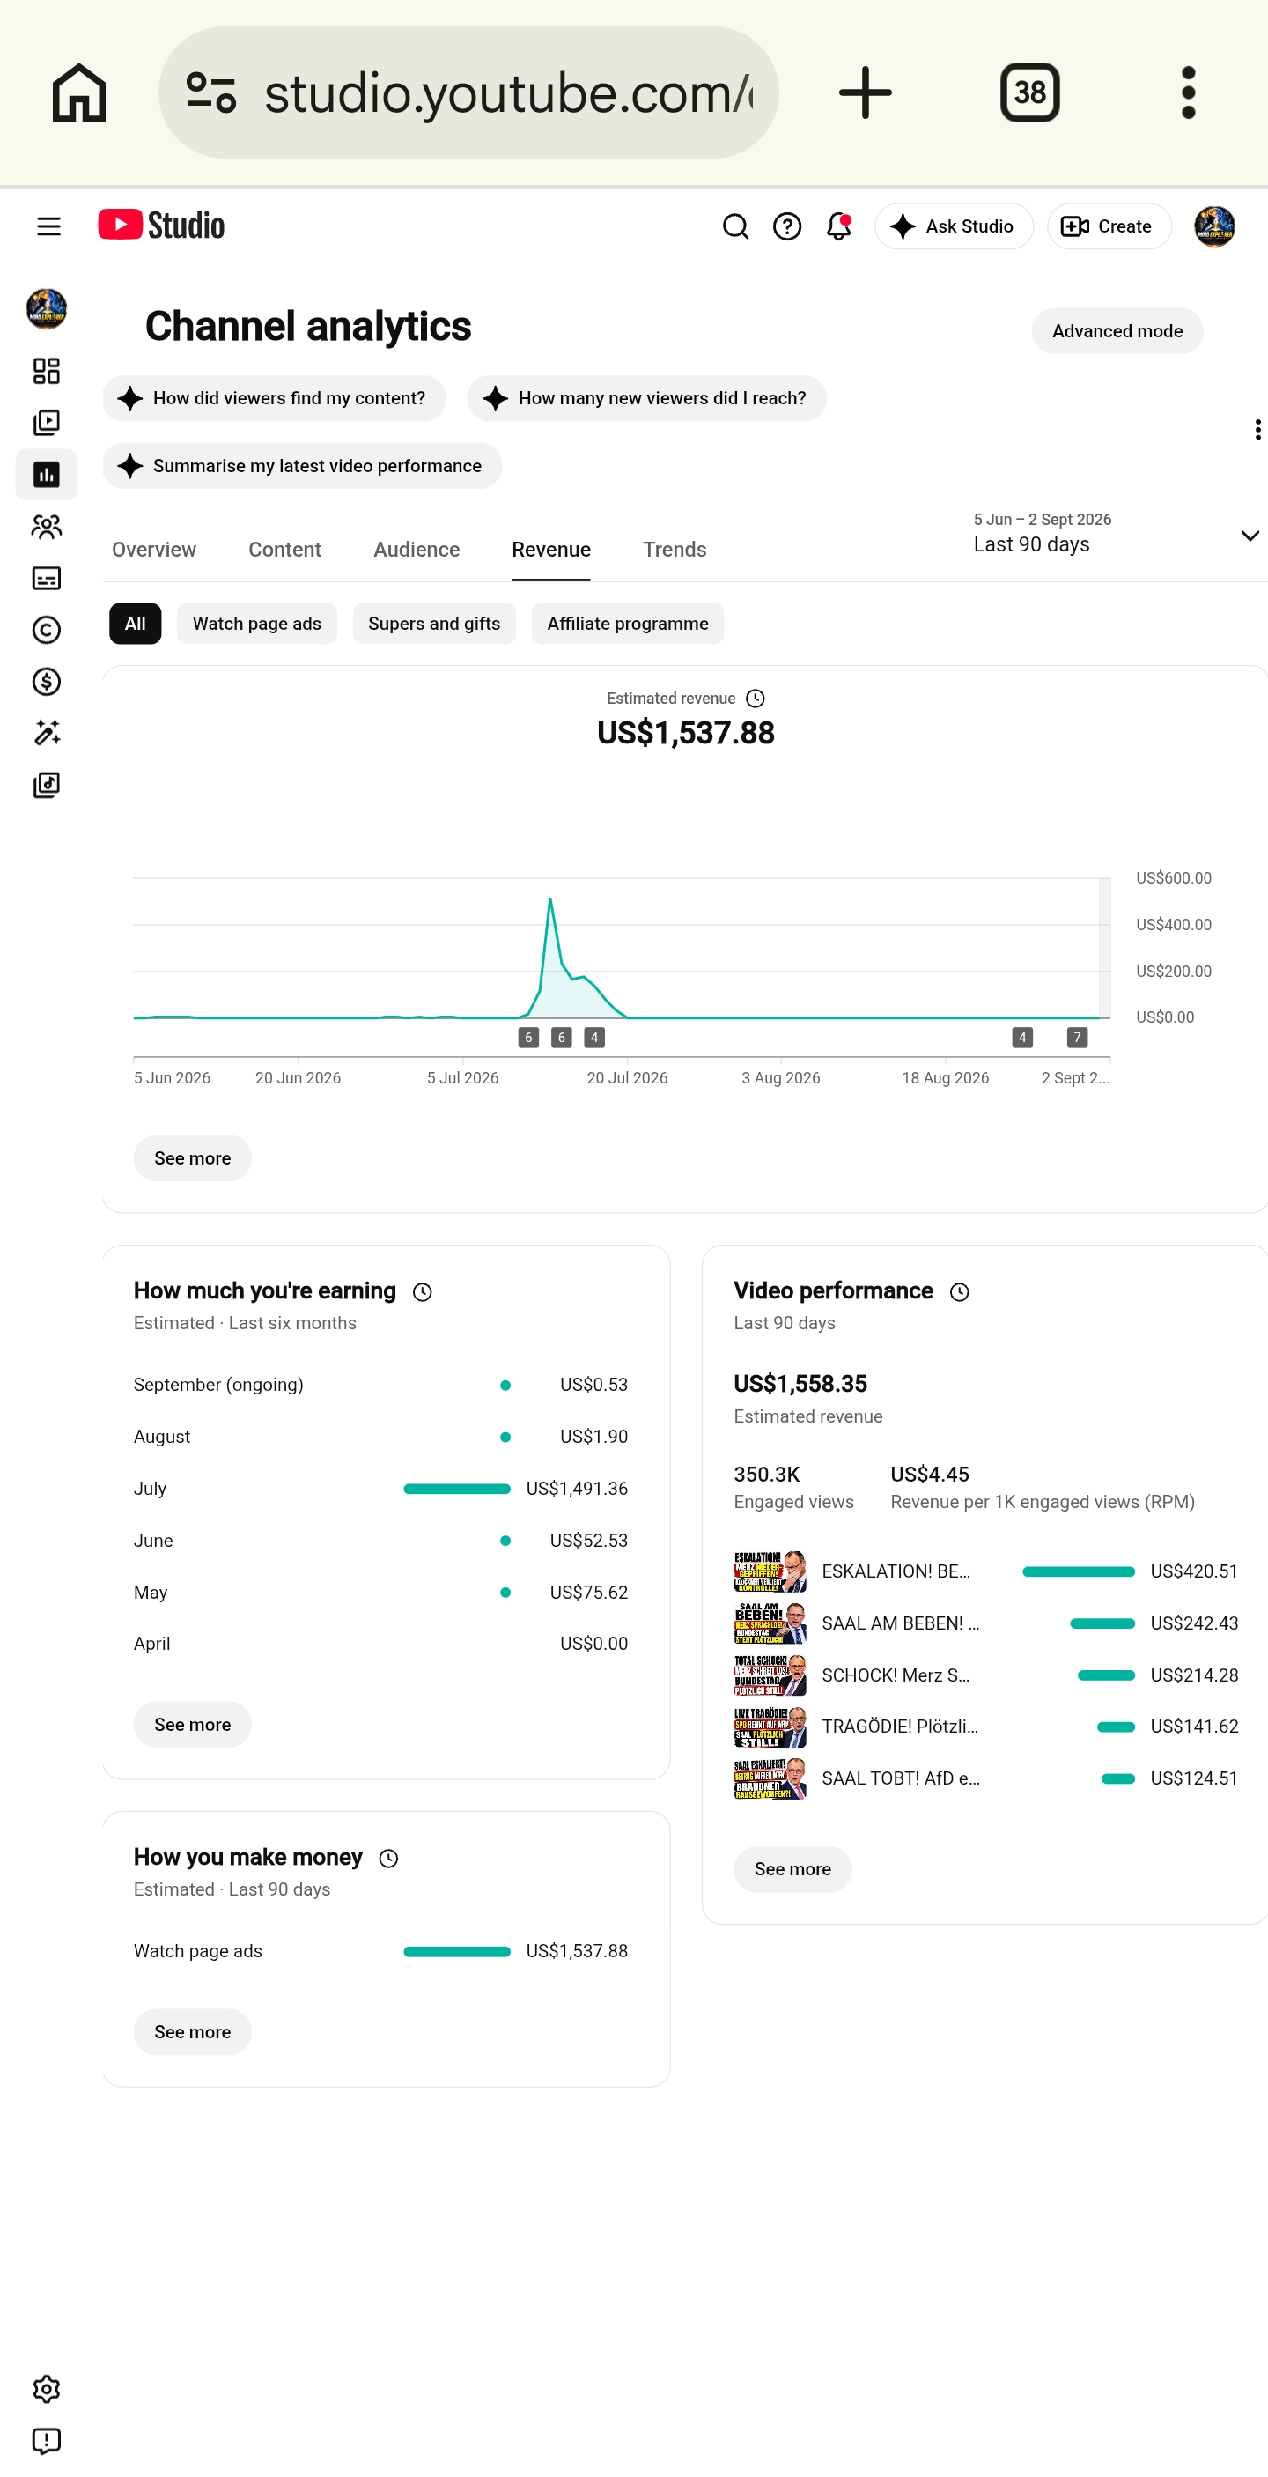The height and width of the screenshot is (2477, 1268).
Task: Click the Advanced mode button
Action: click(1117, 331)
